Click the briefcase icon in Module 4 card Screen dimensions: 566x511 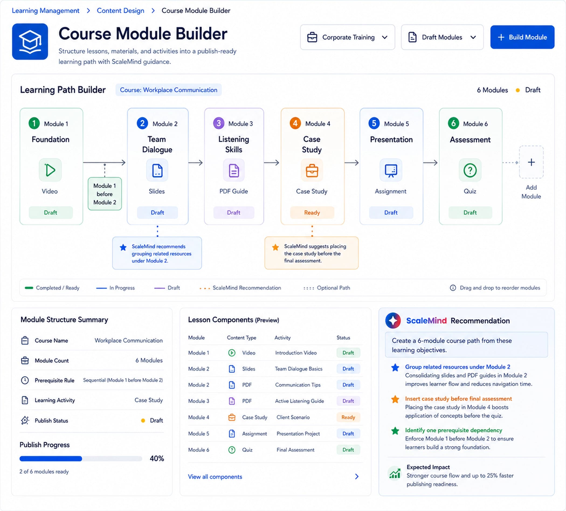tap(312, 170)
